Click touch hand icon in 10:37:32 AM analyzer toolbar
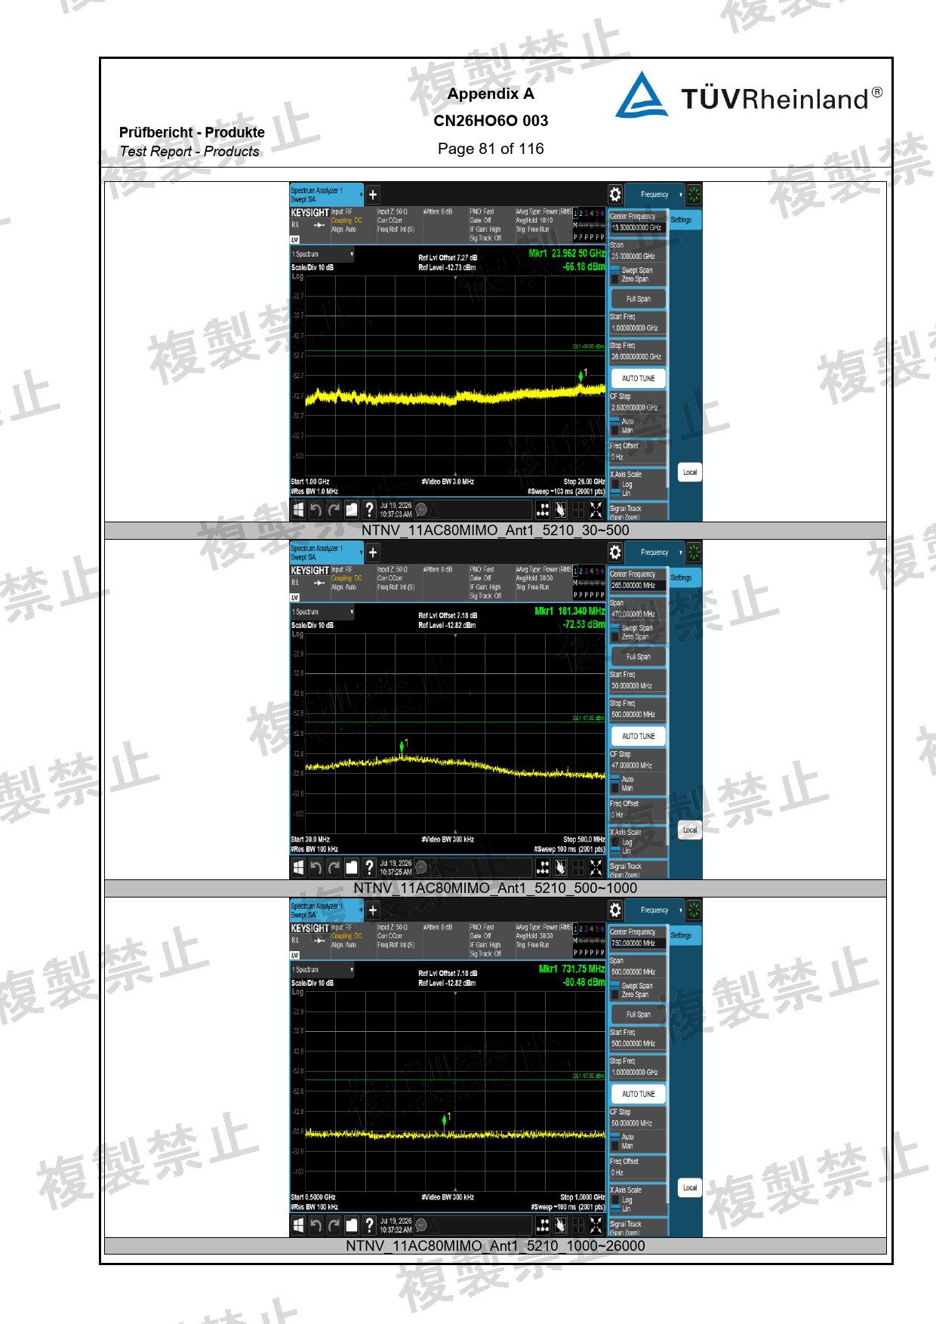Viewport: 936px width, 1324px height. pos(560,1226)
